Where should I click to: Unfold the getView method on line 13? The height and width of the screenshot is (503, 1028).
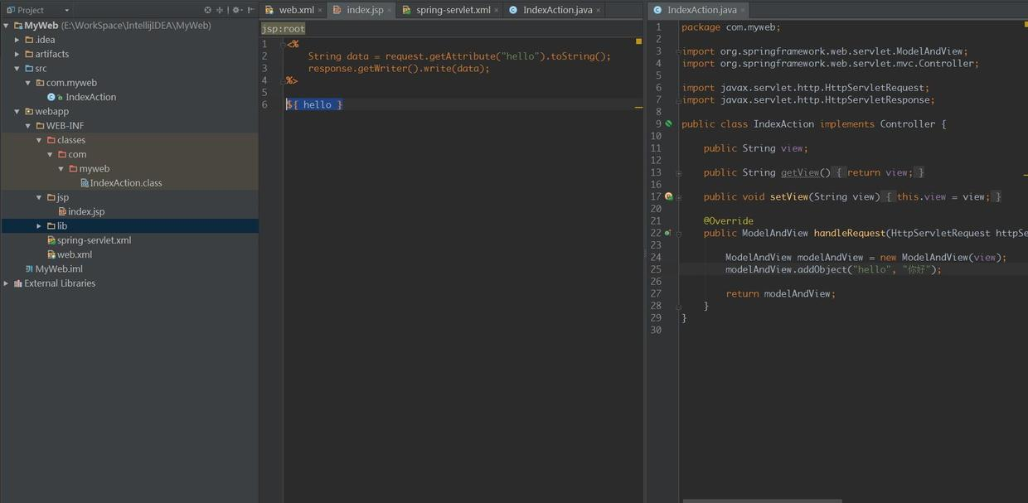point(679,173)
